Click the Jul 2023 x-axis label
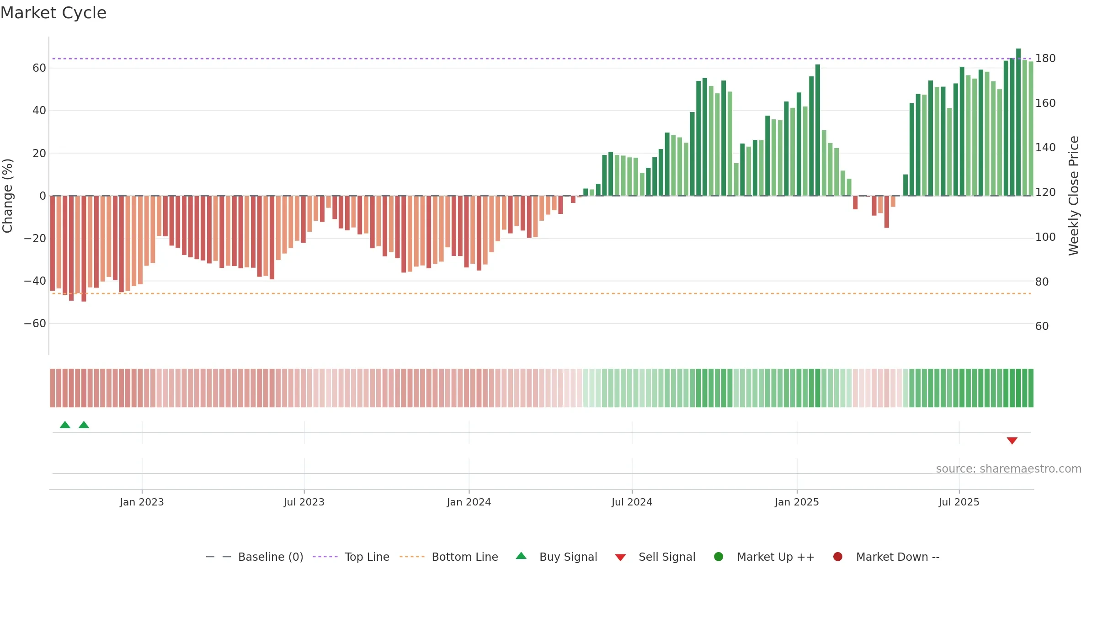 pos(304,502)
